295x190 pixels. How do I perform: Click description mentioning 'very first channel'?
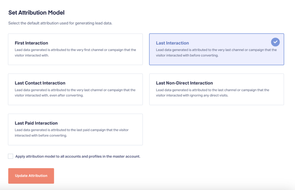point(75,52)
